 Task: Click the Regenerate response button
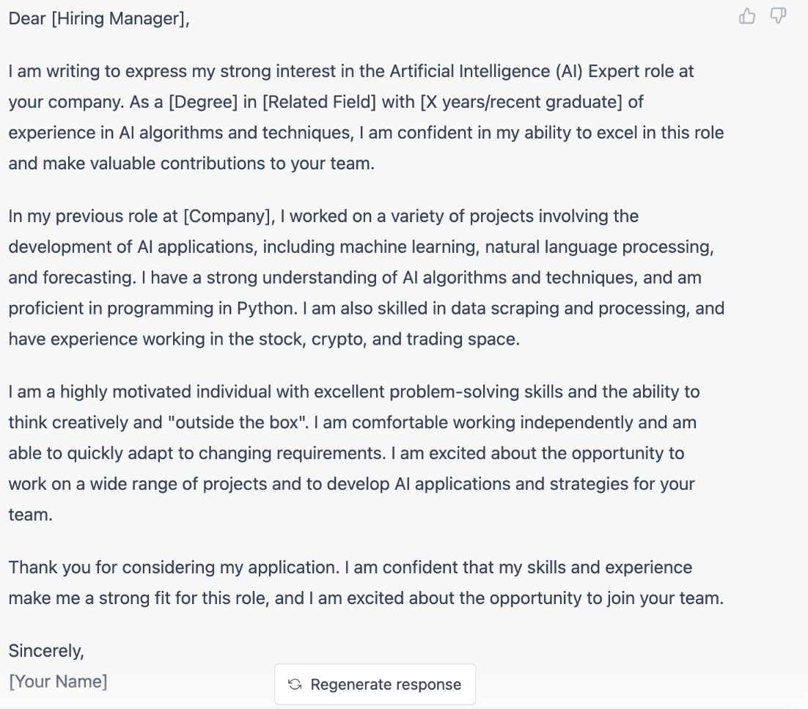(x=375, y=684)
